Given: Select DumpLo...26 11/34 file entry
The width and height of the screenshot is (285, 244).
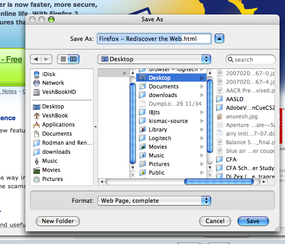Looking at the screenshot, I should [x=171, y=104].
